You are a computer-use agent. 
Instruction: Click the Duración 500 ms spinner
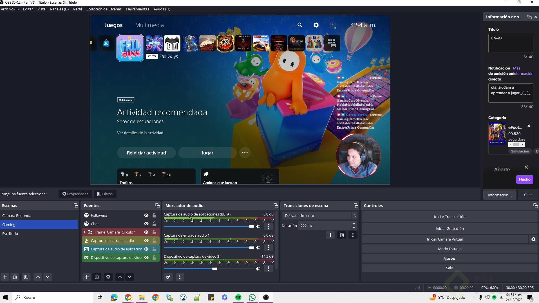click(328, 226)
